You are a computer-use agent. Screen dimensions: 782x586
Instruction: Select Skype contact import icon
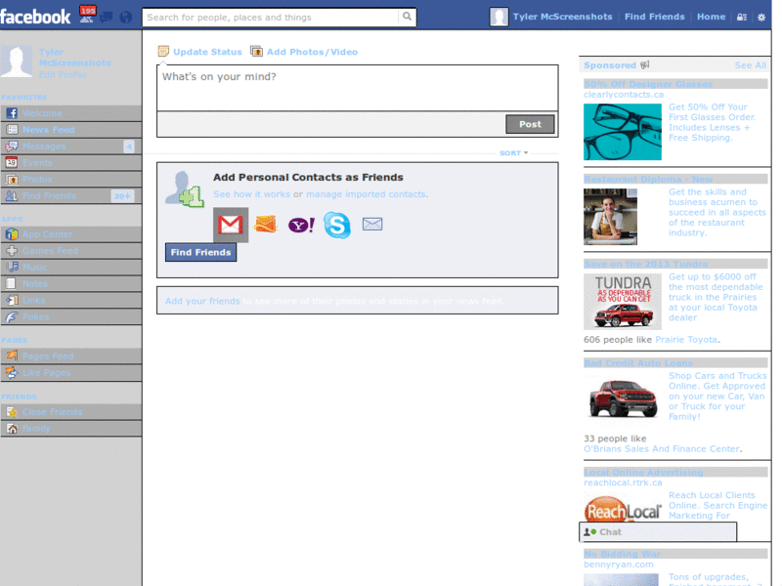[337, 225]
